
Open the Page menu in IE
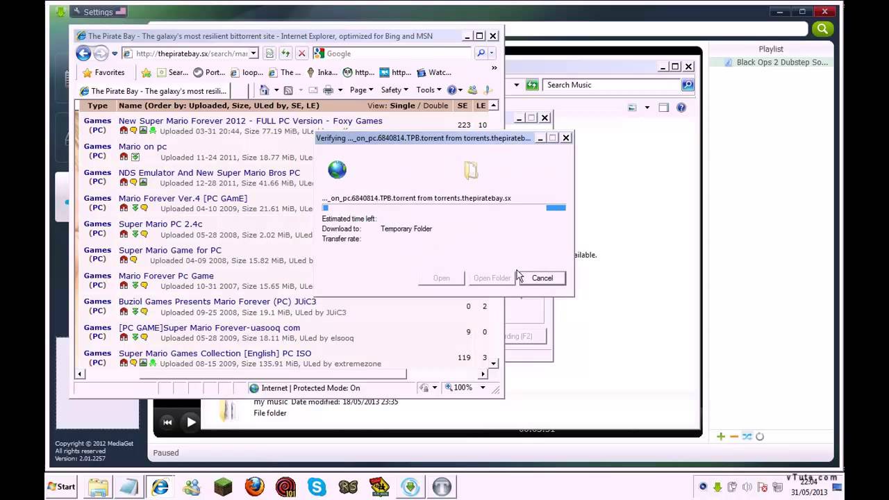361,90
